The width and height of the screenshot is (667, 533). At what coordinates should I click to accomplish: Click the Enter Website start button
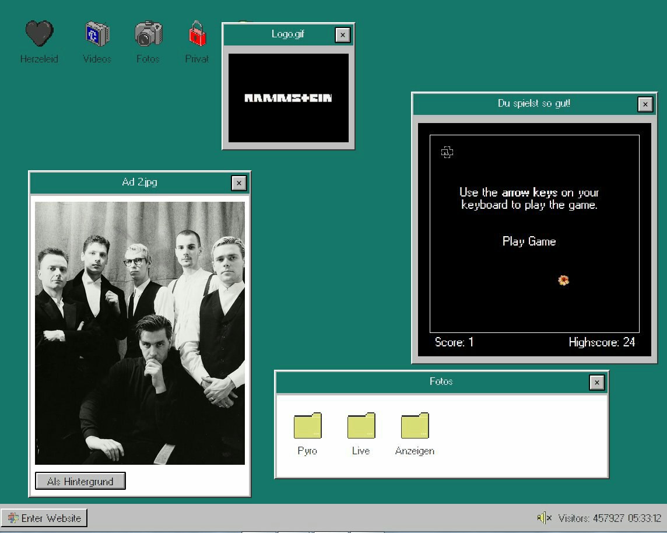(x=44, y=518)
